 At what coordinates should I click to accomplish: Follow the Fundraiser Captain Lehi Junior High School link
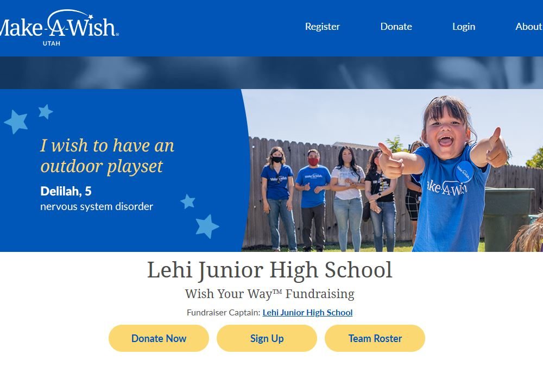(x=307, y=313)
